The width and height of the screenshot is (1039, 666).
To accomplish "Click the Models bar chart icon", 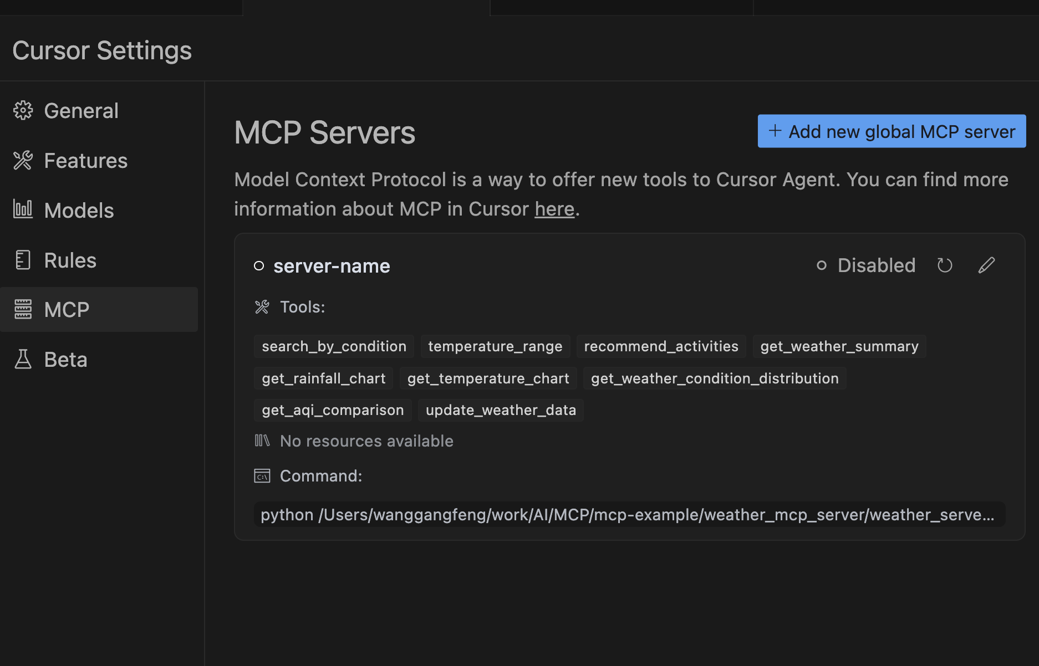I will (23, 209).
